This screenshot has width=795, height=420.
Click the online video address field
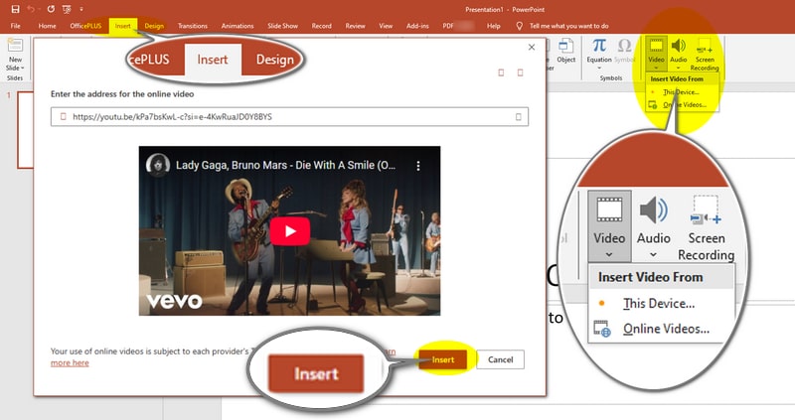(289, 116)
